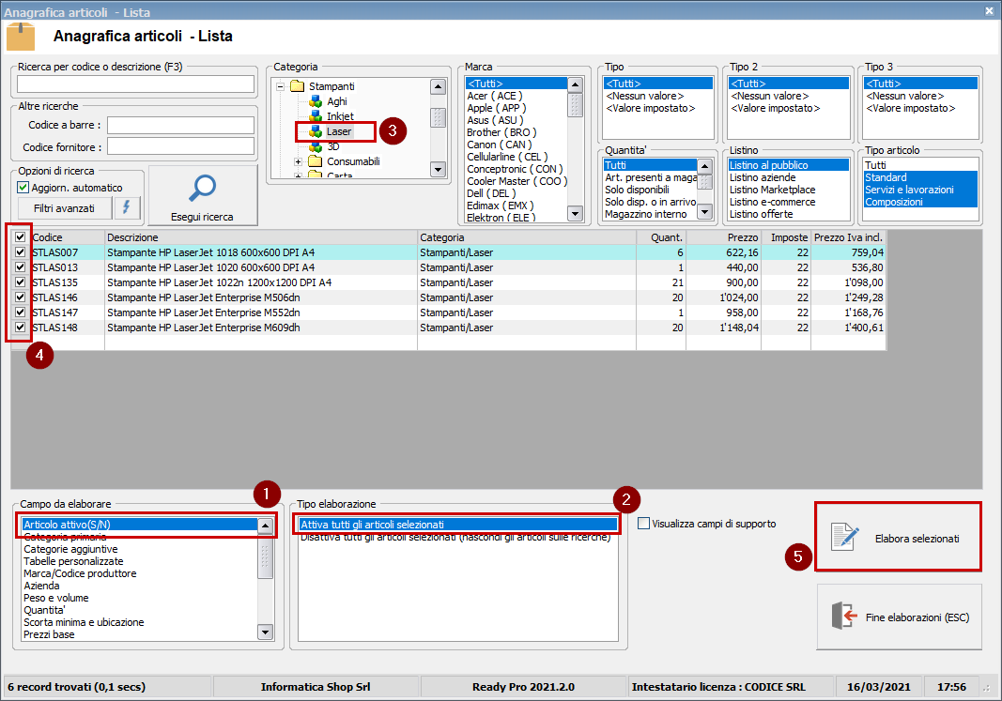Select Listino aziende price list
This screenshot has width=1002, height=701.
[x=789, y=177]
